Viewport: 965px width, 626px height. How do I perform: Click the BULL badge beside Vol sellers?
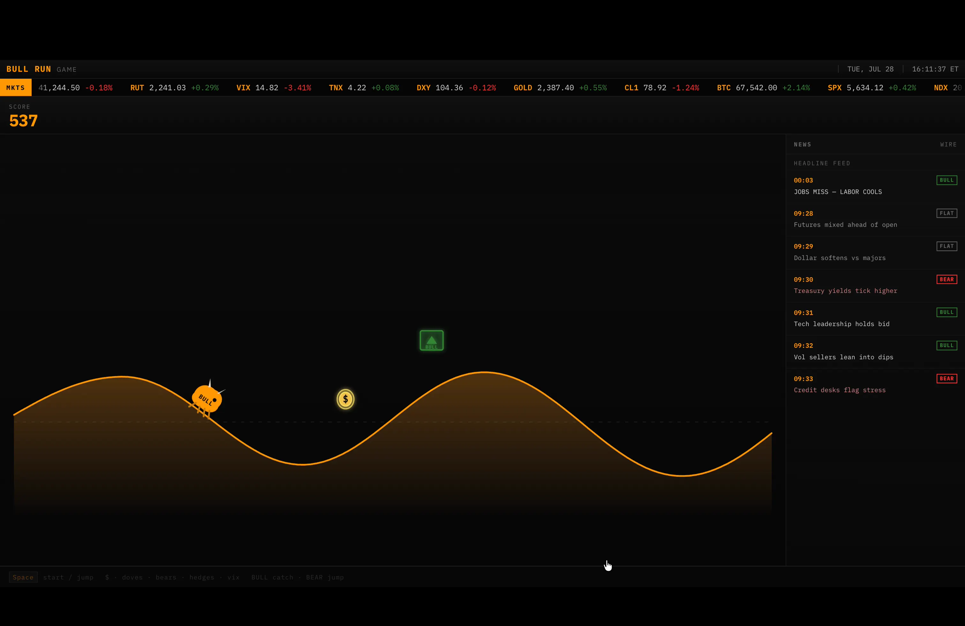947,346
